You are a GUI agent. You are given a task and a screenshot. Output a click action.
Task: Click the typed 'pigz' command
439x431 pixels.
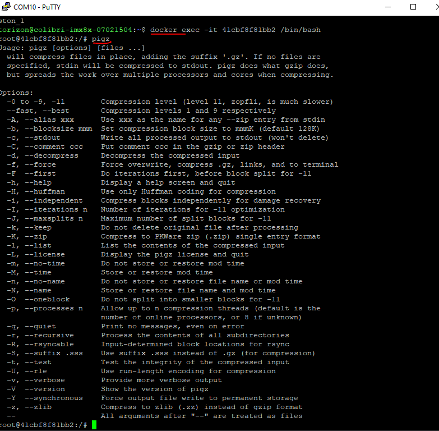click(x=101, y=39)
